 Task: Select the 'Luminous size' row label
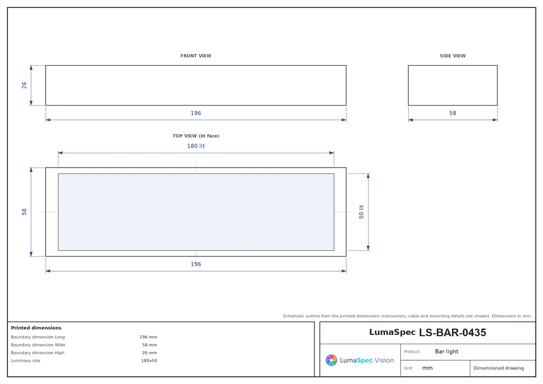click(25, 361)
